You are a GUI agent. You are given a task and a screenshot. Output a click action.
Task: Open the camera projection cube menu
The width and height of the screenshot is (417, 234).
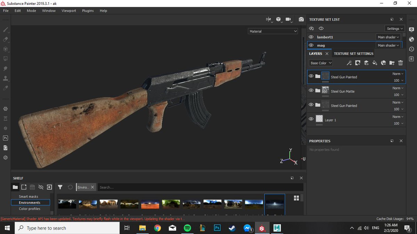[279, 19]
